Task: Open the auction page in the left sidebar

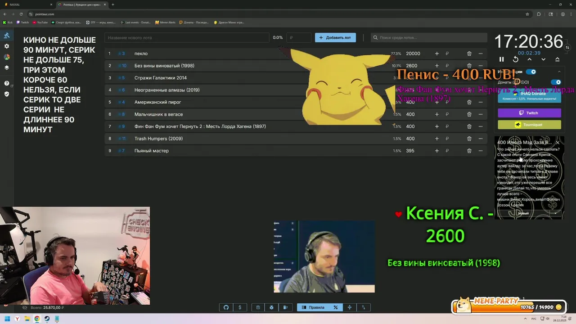Action: (x=7, y=36)
